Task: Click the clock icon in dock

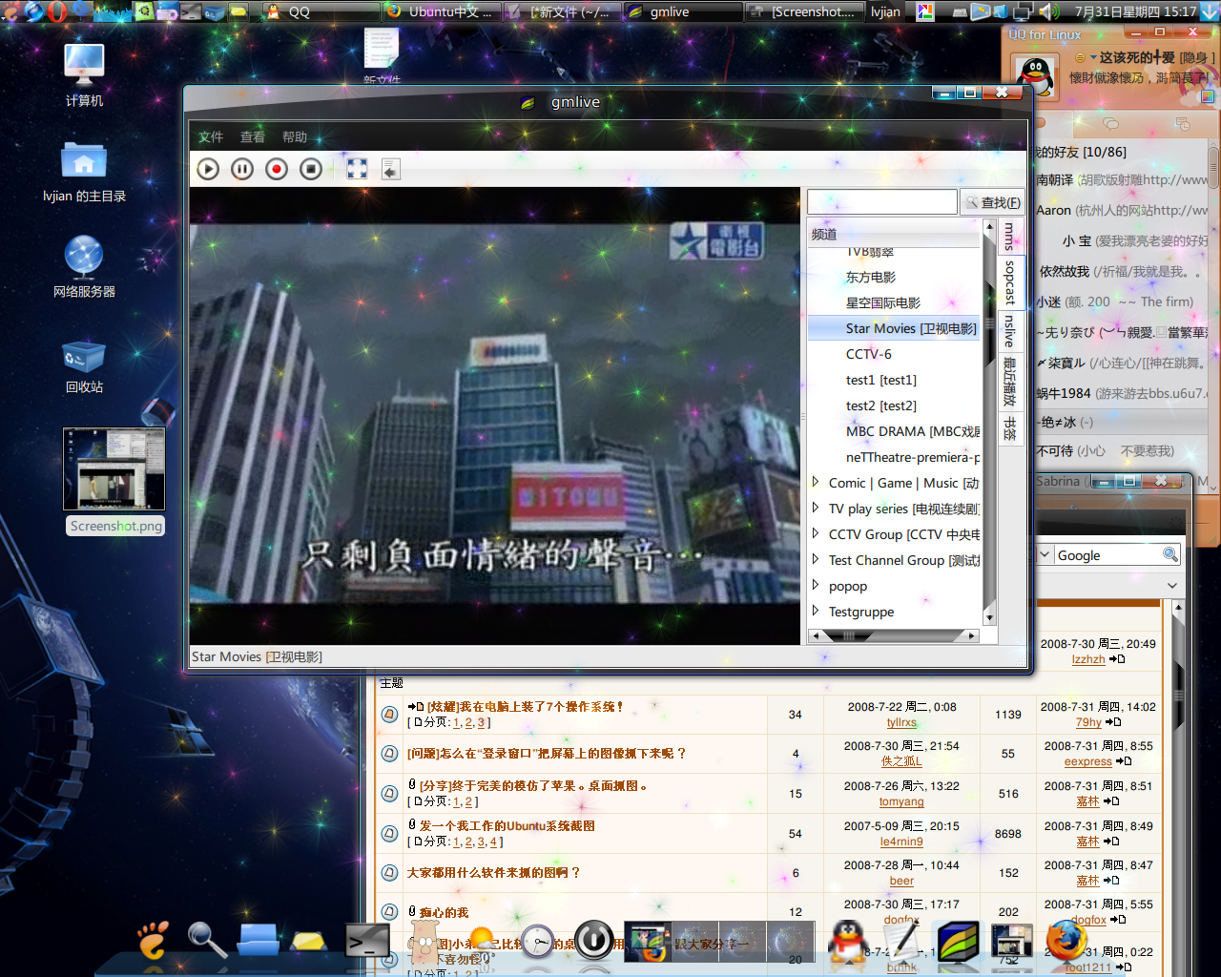Action: click(x=537, y=943)
